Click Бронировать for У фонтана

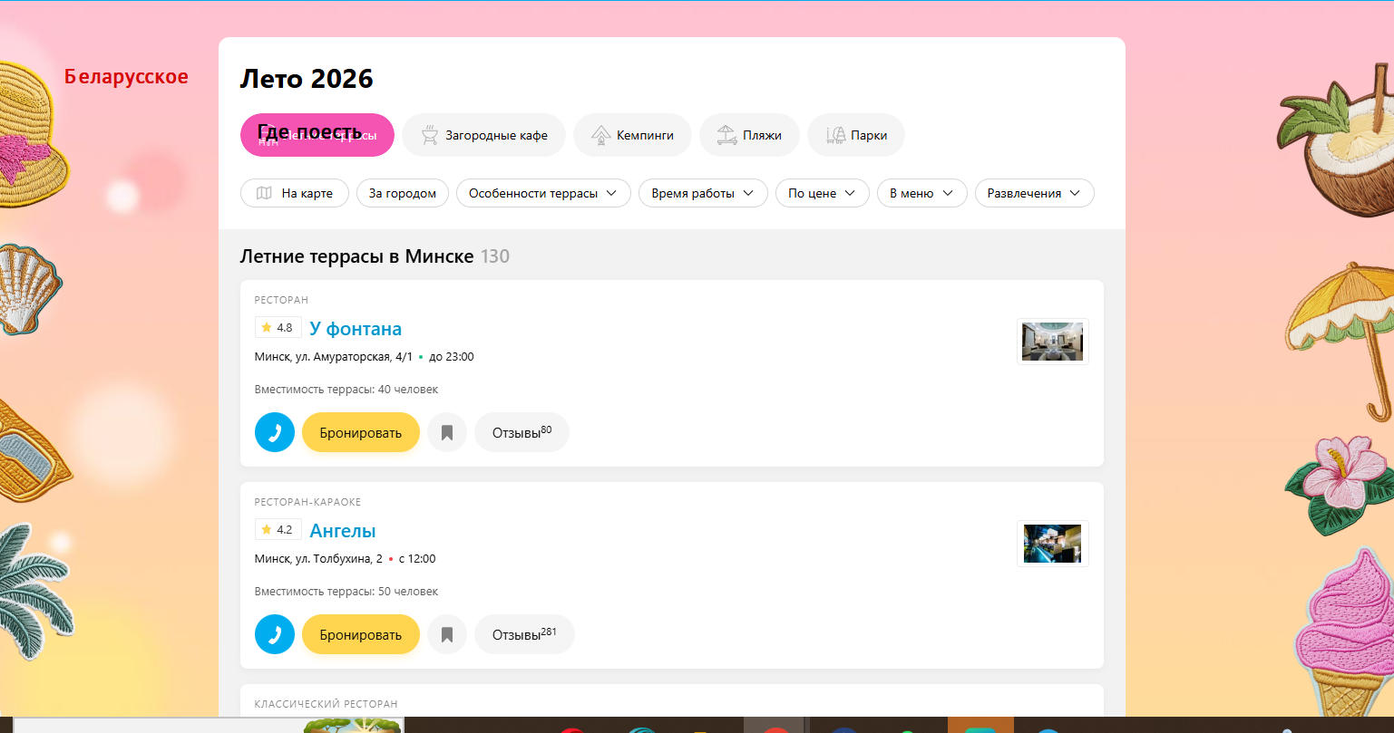click(x=361, y=432)
